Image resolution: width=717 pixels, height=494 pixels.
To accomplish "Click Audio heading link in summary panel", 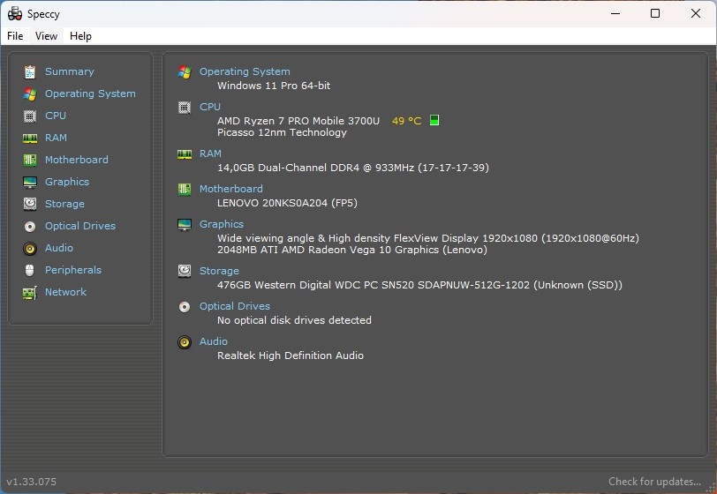I will [x=213, y=341].
